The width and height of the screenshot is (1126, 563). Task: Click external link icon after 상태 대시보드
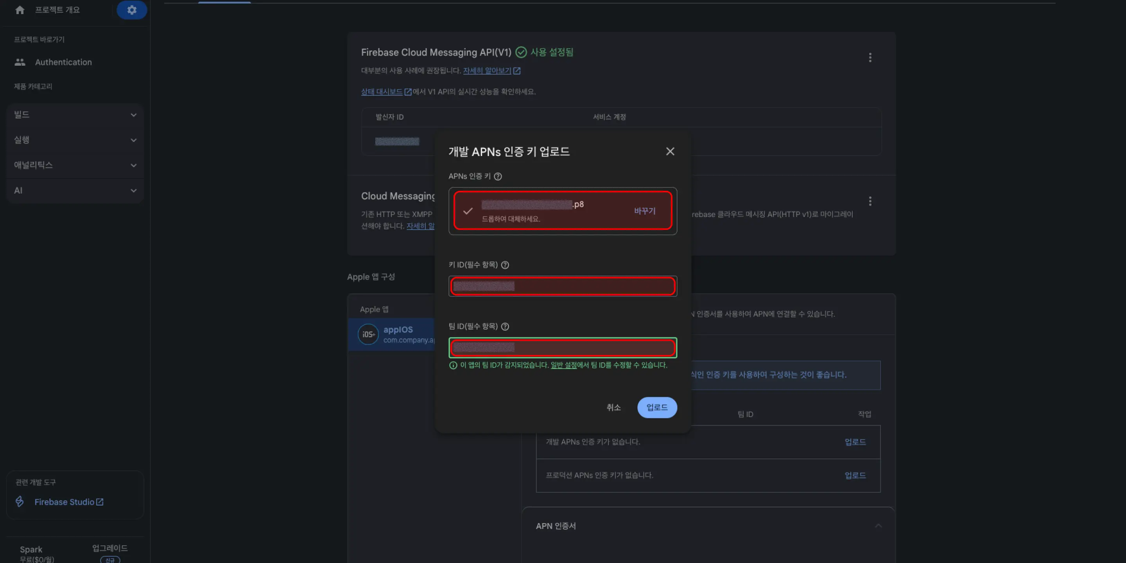pos(408,92)
